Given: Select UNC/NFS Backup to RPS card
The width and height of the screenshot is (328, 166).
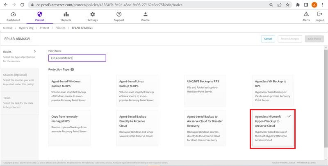Looking at the screenshot, I should click(x=205, y=91).
